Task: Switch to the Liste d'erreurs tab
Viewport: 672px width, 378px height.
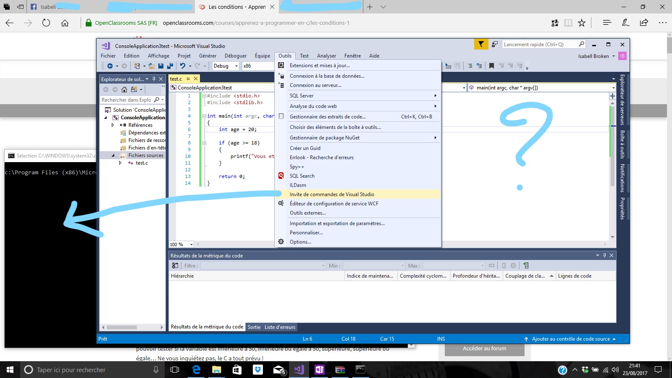Action: 280,327
